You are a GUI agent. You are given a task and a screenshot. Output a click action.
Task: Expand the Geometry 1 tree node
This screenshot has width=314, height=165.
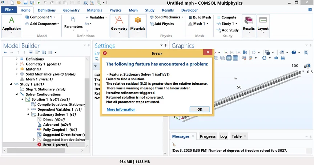(17, 64)
